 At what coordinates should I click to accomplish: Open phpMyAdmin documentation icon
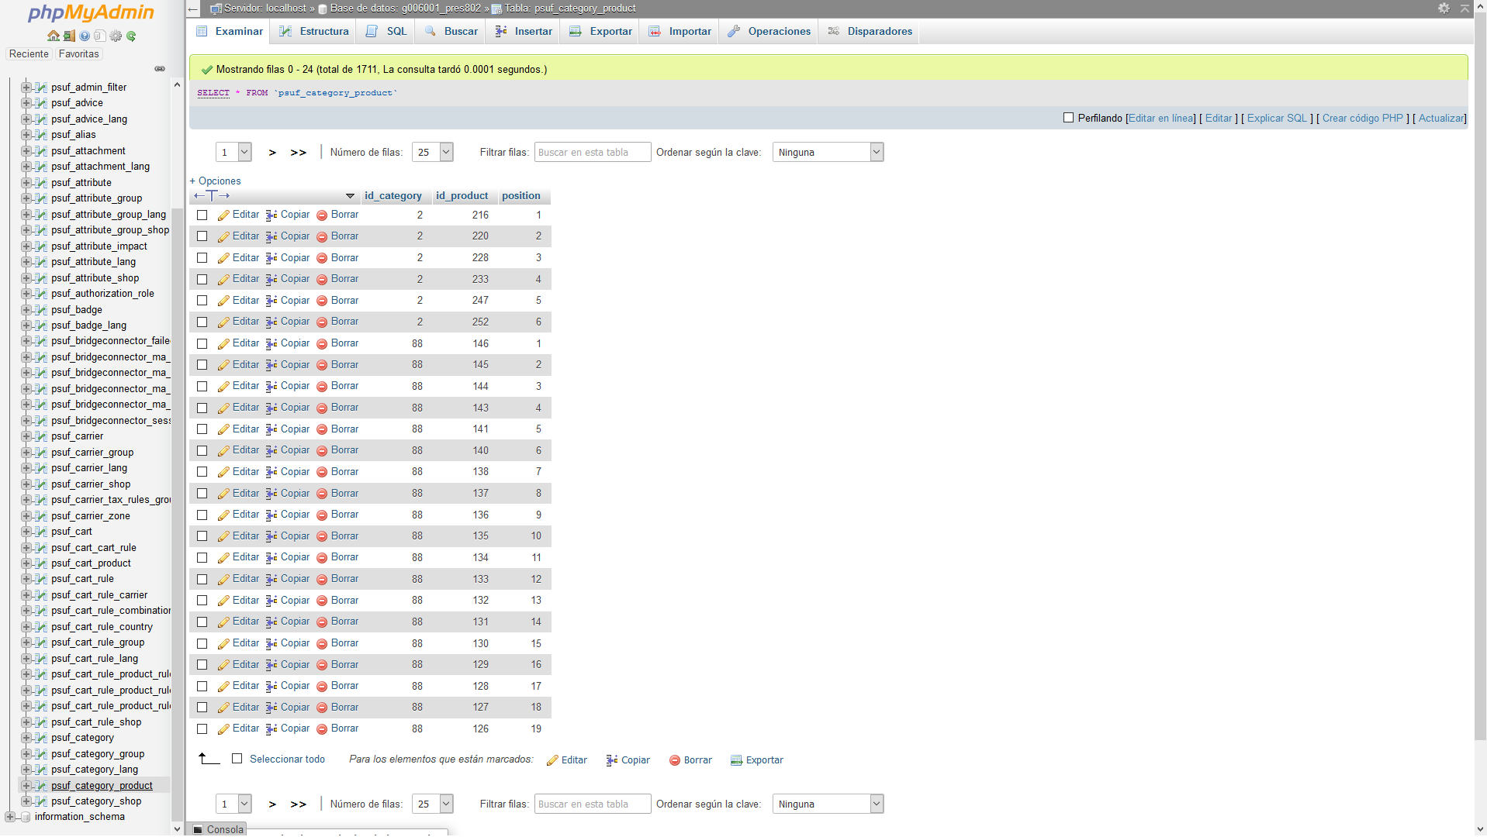[85, 36]
